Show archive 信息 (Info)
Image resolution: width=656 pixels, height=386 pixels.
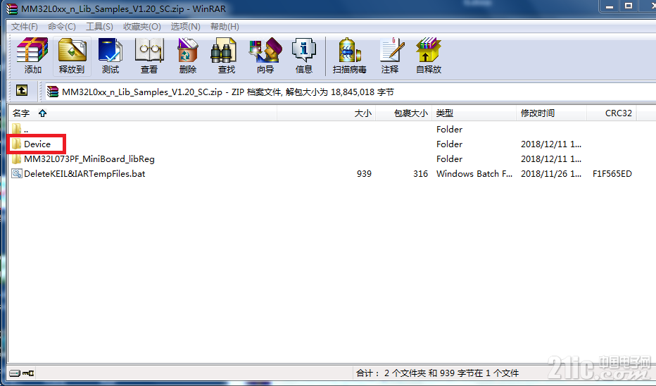click(x=304, y=55)
